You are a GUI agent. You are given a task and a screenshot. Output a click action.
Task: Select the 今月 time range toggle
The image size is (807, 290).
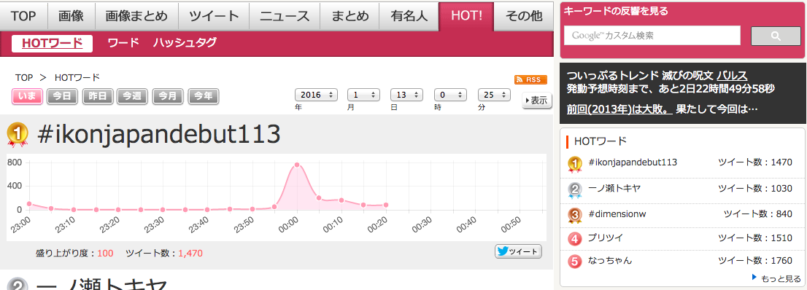coord(168,96)
